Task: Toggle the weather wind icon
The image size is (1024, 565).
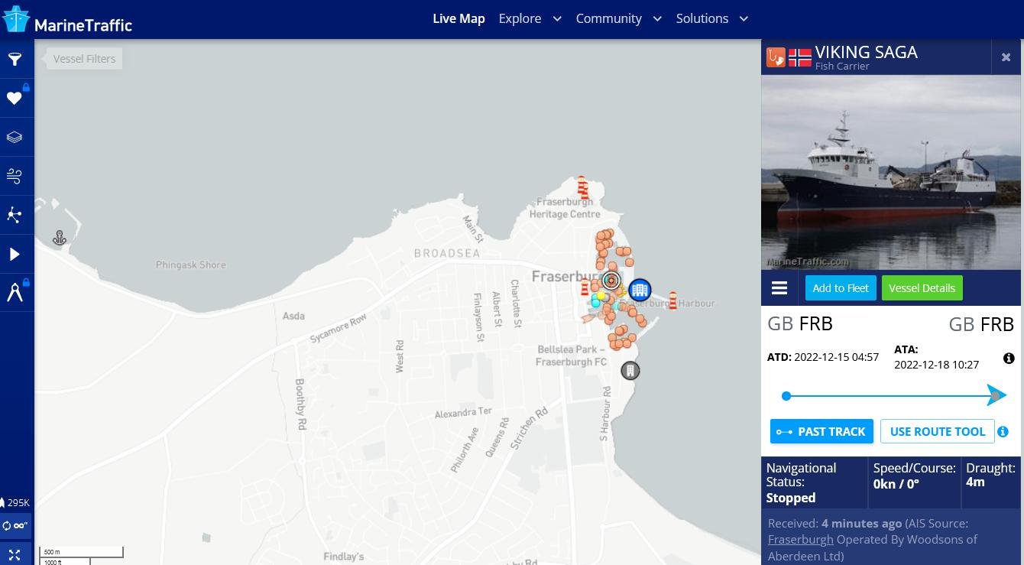Action: pos(15,177)
